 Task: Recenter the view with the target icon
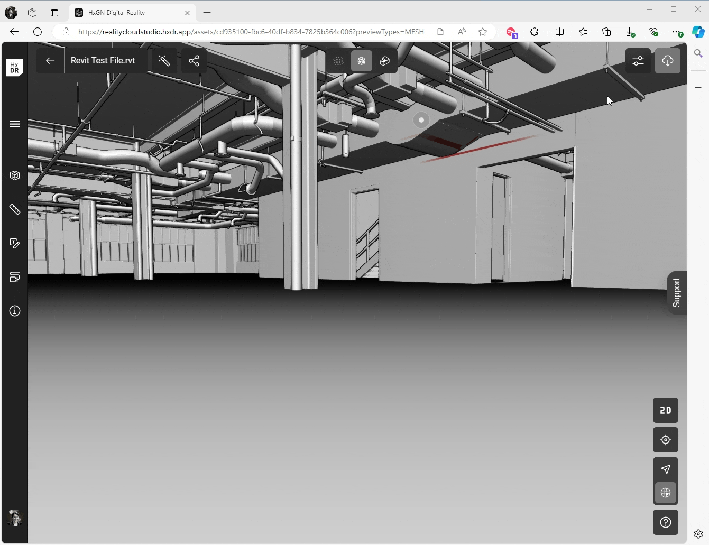click(666, 440)
